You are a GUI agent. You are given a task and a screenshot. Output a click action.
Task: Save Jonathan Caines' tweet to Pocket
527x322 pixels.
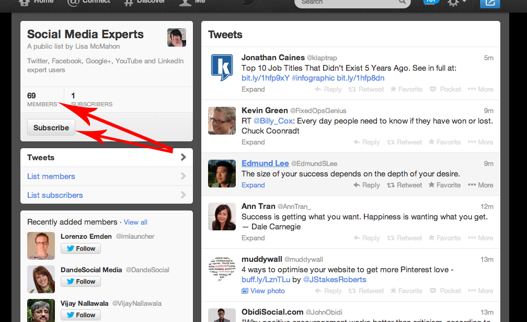click(445, 89)
